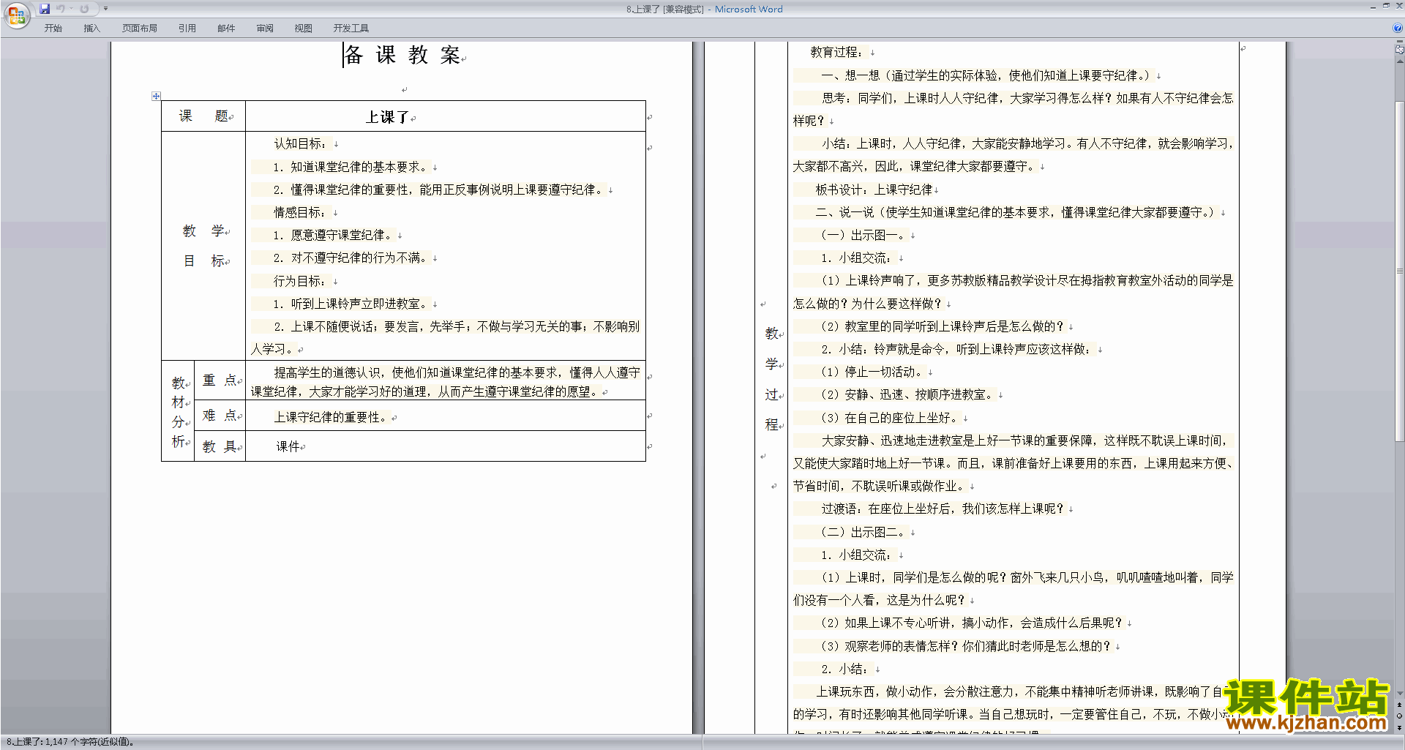
Task: Click the line 1. 愿意遵守课堂纪律。
Action: click(x=333, y=235)
